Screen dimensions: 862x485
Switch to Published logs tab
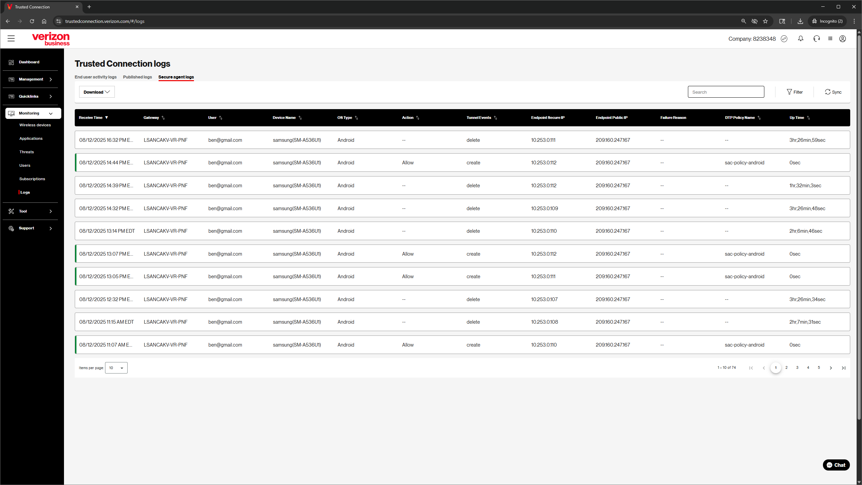click(x=137, y=77)
